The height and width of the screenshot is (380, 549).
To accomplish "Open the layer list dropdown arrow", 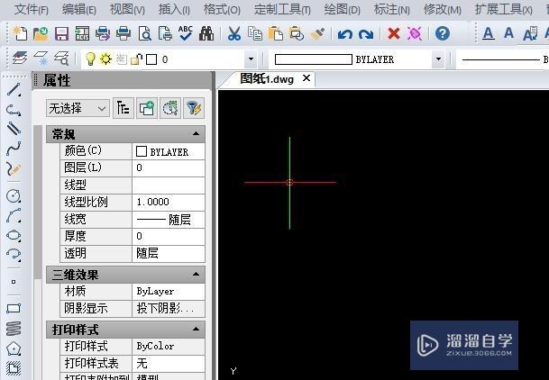I will (251, 59).
